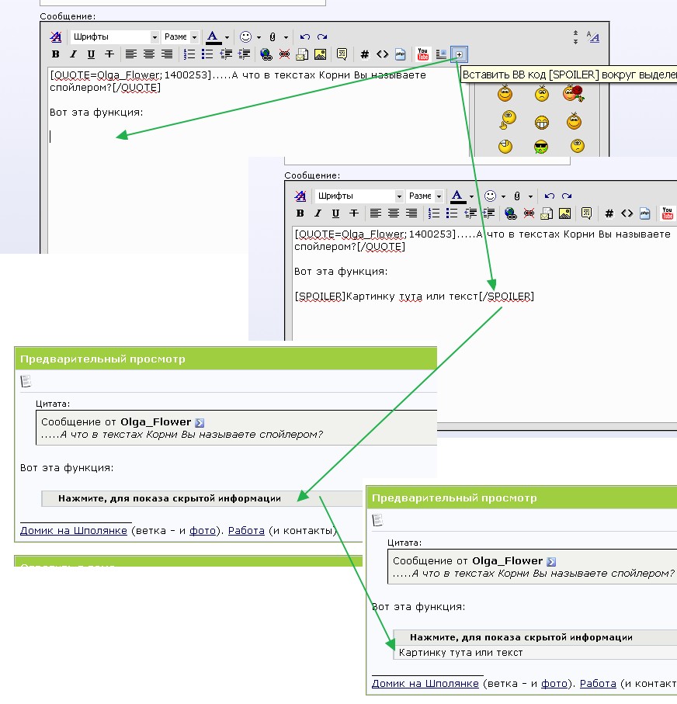The height and width of the screenshot is (704, 677).
Task: Click the SPOILER BB-code button in the toolbar
Action: point(459,54)
